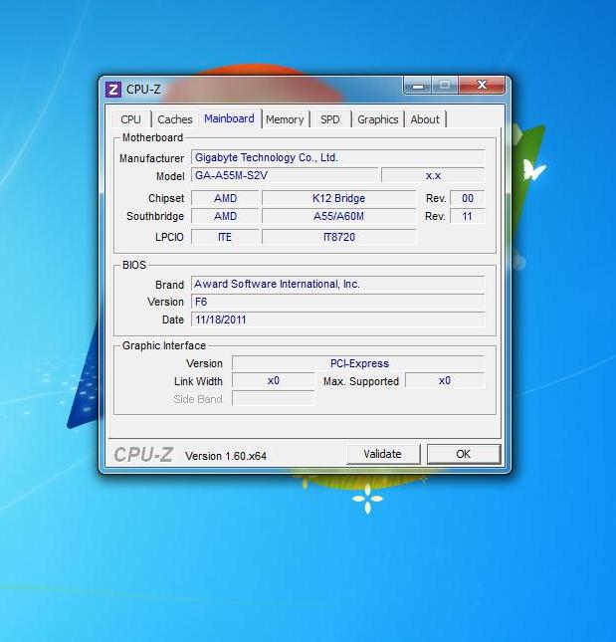616x642 pixels.
Task: Click the BIOS Brand Award Software International field
Action: [x=337, y=284]
